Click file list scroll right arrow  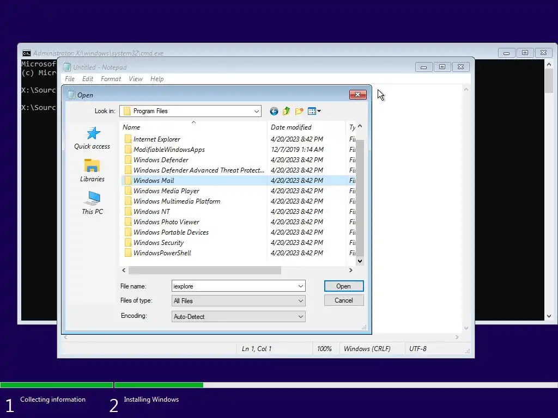pyautogui.click(x=350, y=271)
